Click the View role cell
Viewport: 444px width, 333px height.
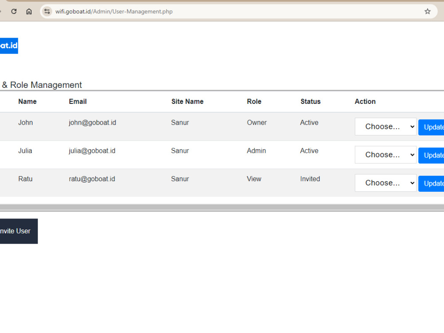254,179
